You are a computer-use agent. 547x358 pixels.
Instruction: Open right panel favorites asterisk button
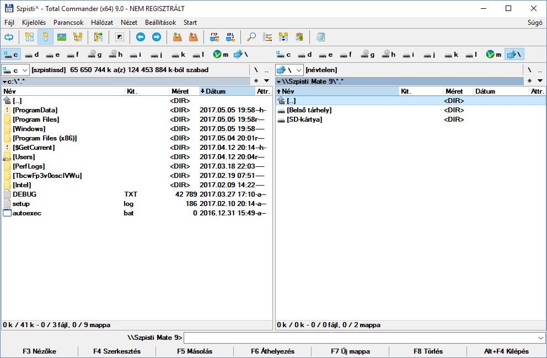(x=530, y=81)
